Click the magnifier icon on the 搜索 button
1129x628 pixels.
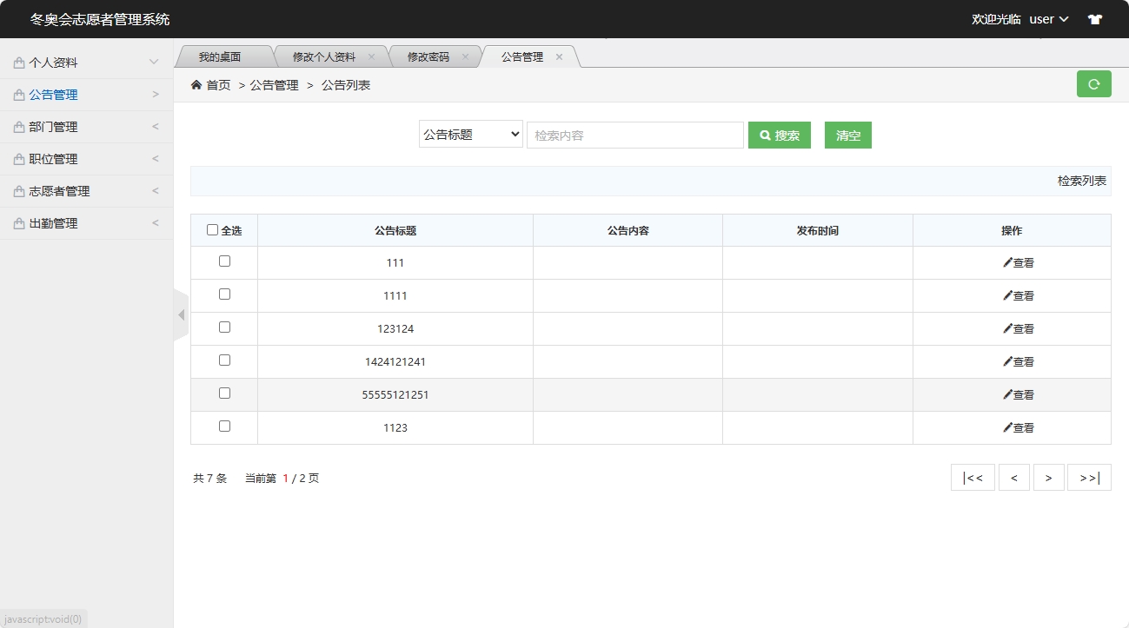tap(764, 135)
